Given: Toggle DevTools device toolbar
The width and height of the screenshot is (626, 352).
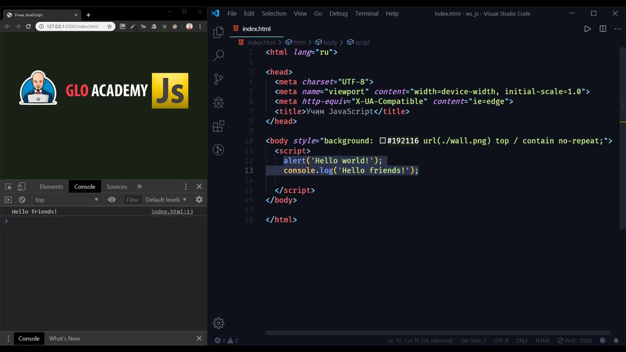Looking at the screenshot, I should click(22, 187).
